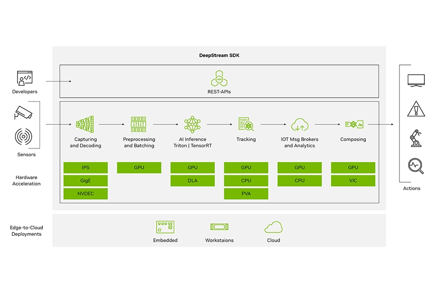Click the Workstations rack hardware icon

point(219,227)
